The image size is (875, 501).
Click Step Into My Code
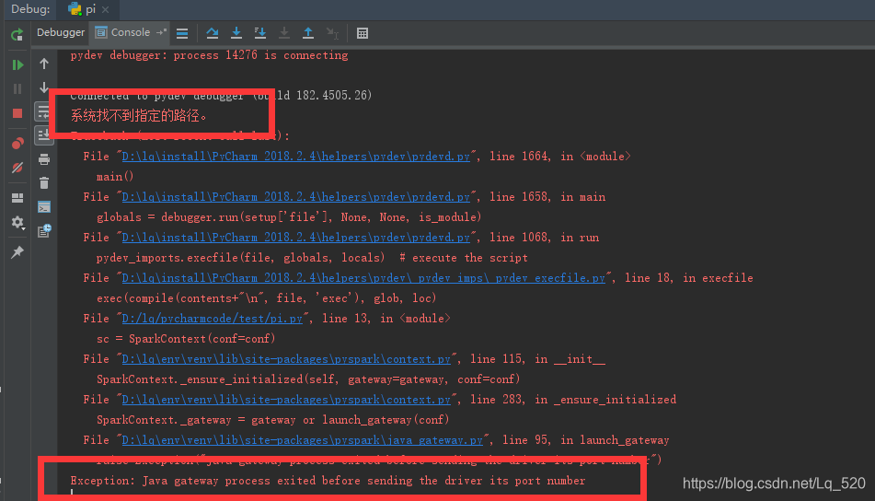point(260,33)
